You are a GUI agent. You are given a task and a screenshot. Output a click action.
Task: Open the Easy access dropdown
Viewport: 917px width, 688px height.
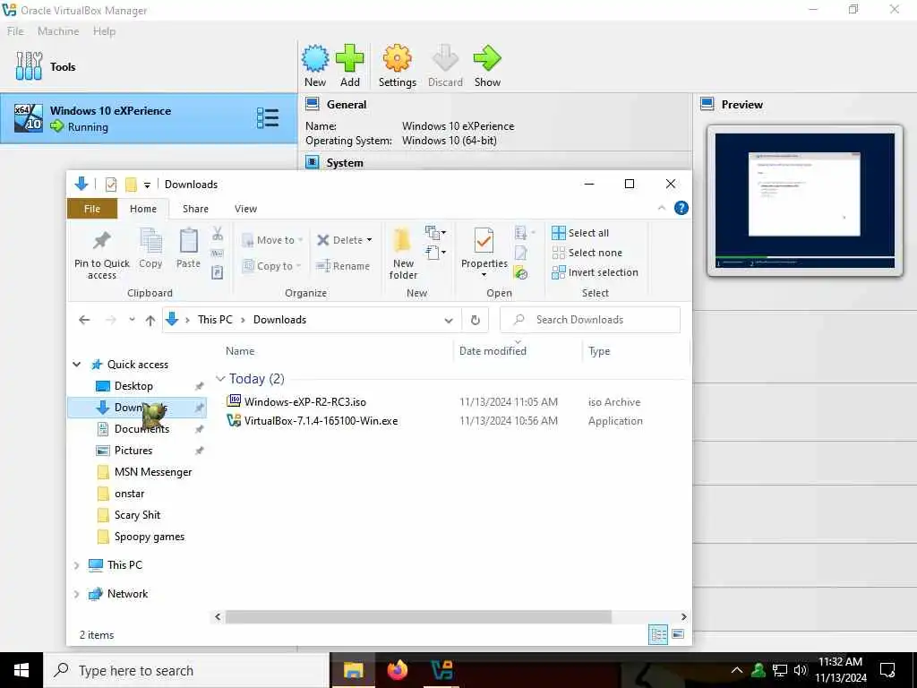(436, 253)
